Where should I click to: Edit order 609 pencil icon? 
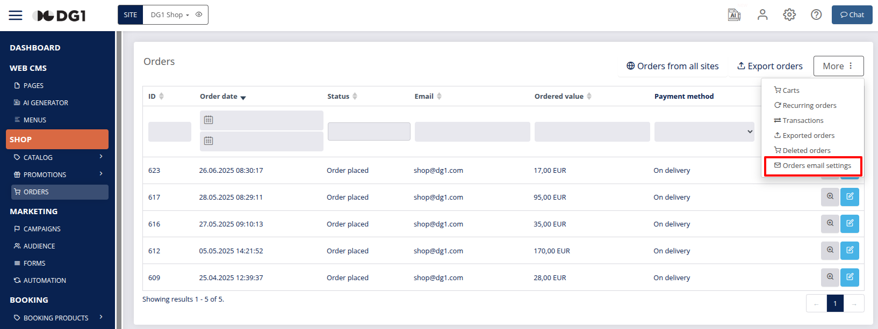click(850, 277)
